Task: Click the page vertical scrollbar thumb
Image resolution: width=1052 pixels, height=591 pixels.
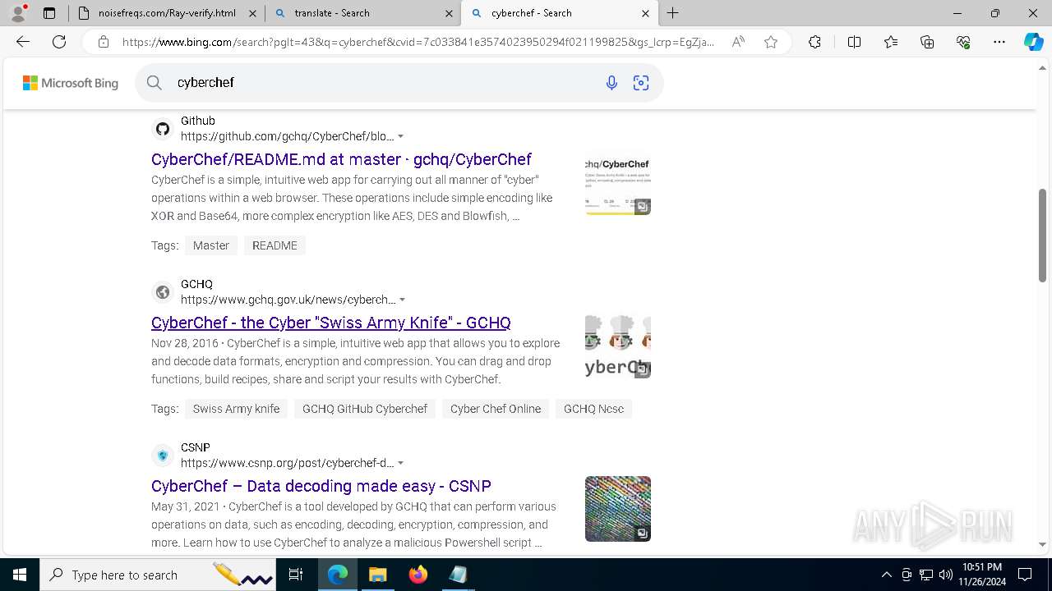Action: (x=1042, y=236)
